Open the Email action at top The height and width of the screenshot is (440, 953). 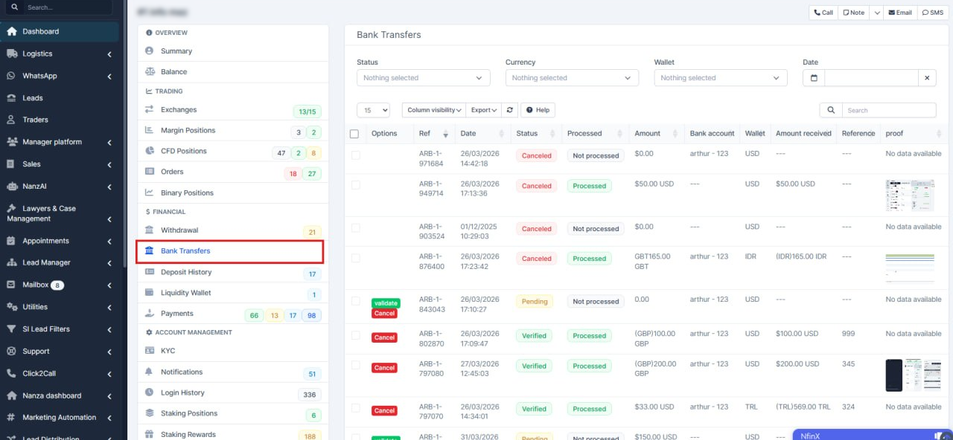pos(899,13)
